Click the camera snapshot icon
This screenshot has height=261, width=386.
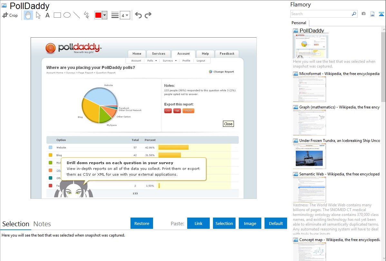coord(363,14)
